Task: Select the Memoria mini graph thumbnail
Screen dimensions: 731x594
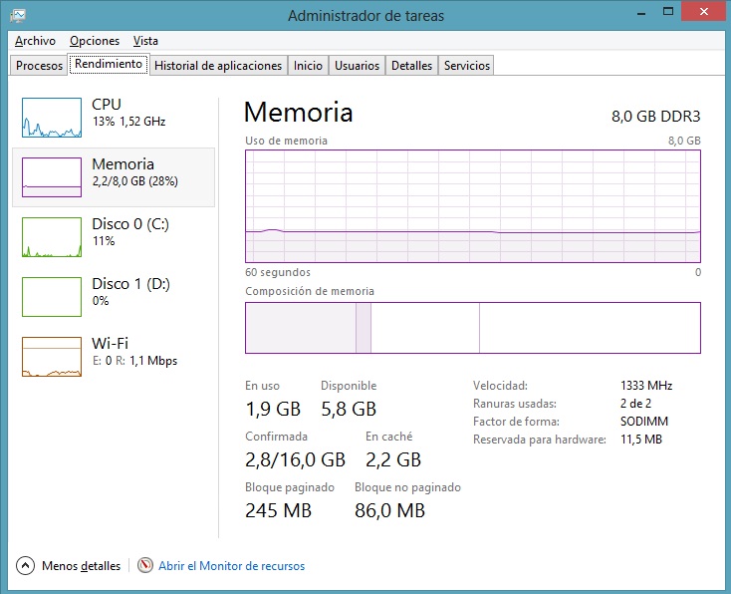Action: click(52, 177)
